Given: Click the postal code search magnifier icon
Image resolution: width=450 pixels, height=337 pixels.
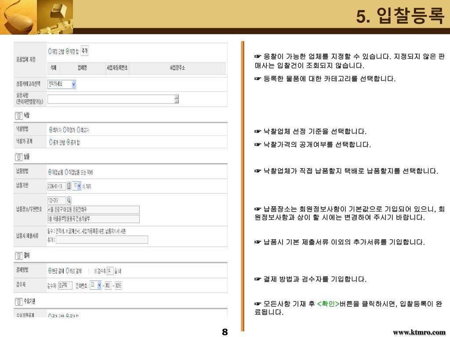Looking at the screenshot, I should pyautogui.click(x=69, y=200).
